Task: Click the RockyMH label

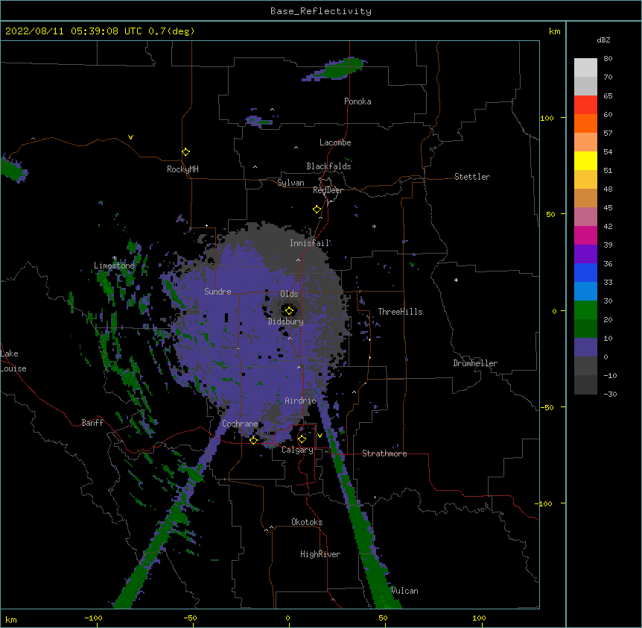Action: 182,169
